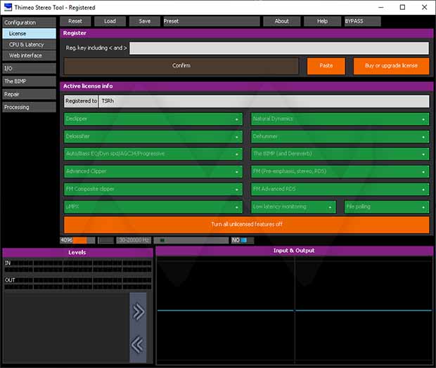The width and height of the screenshot is (436, 368).
Task: Click the NO status indicator
Action: [x=243, y=240]
